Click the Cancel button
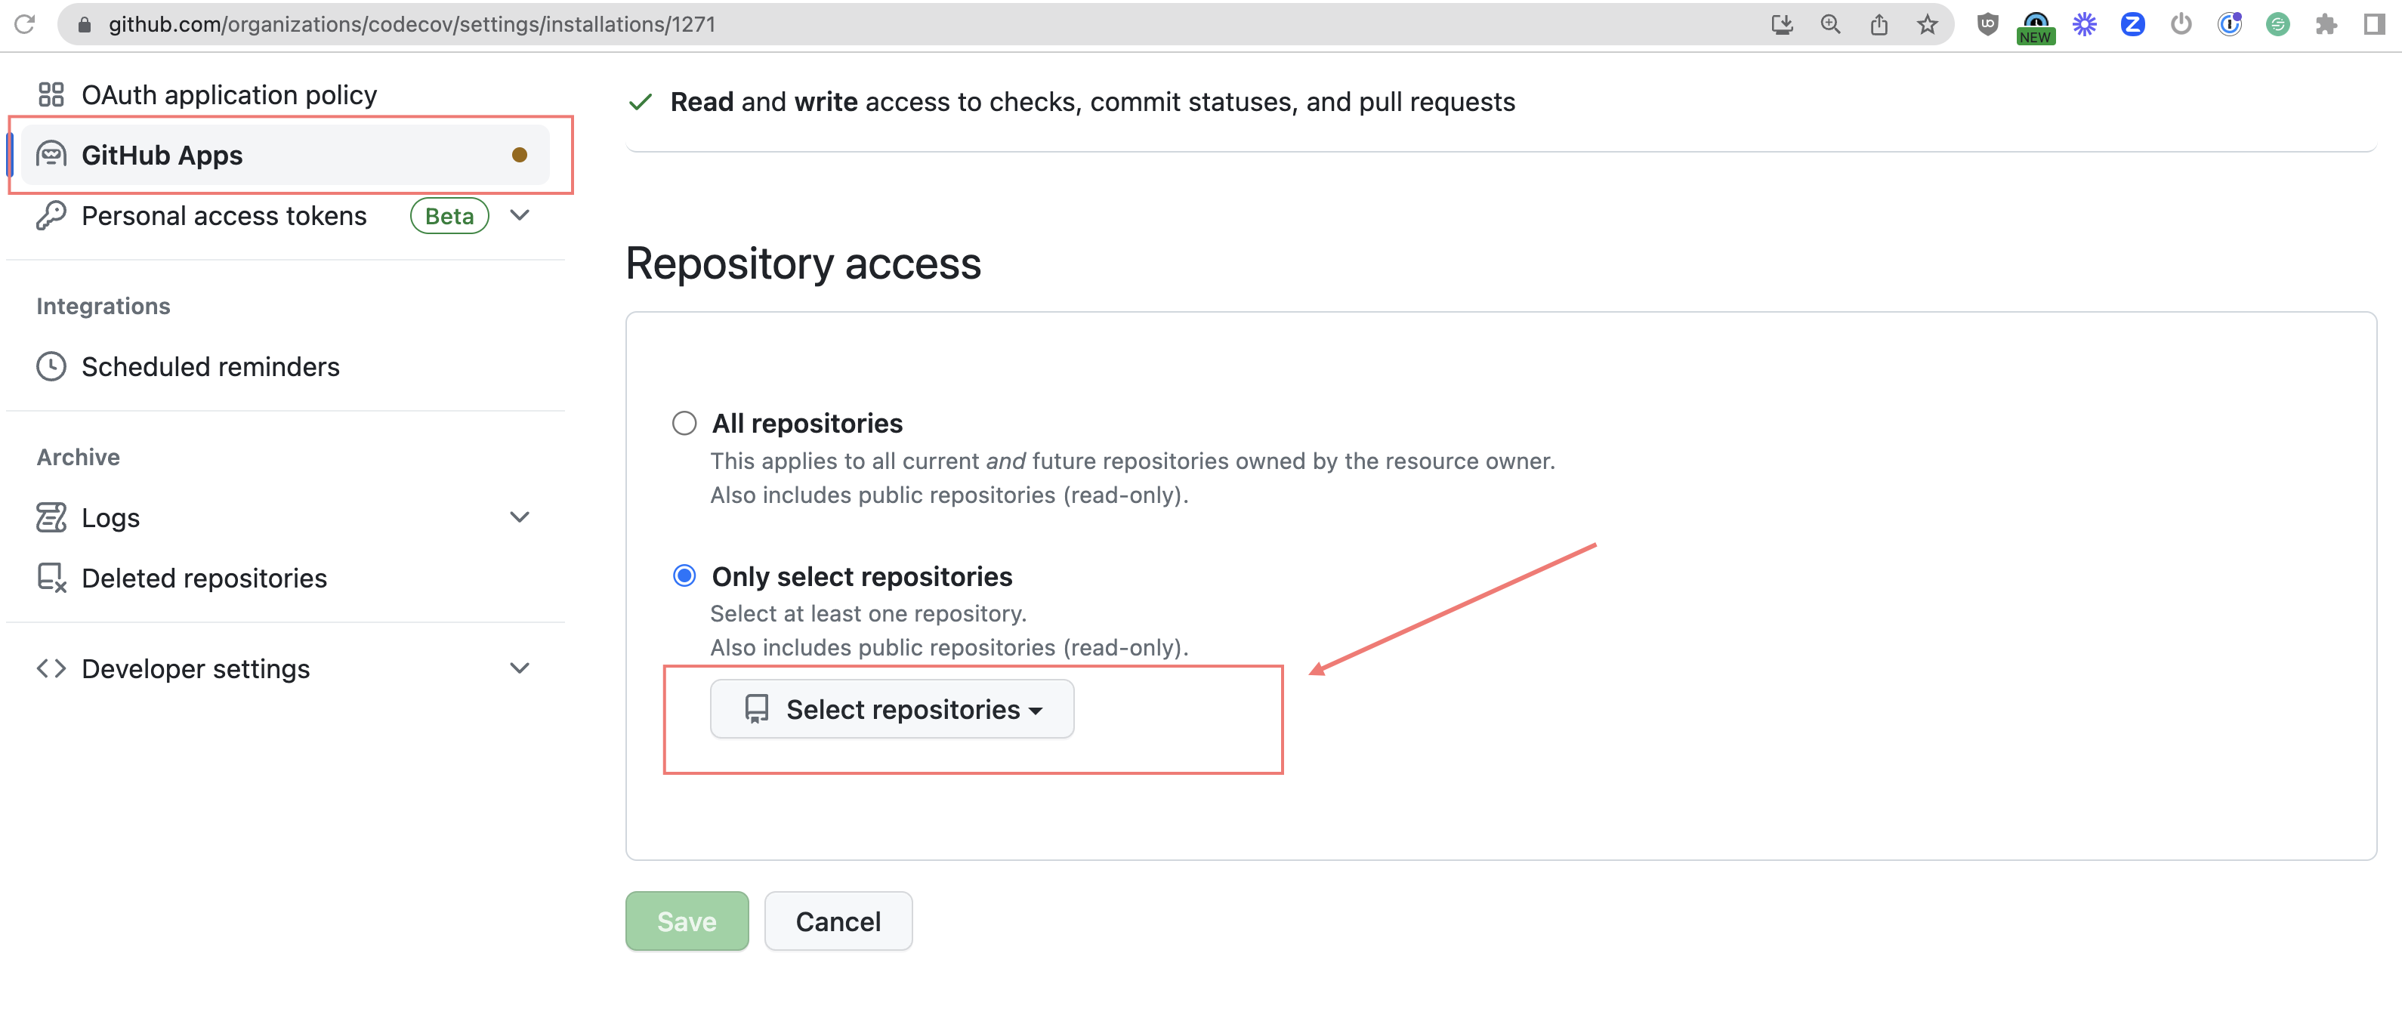This screenshot has height=1018, width=2402. point(838,921)
